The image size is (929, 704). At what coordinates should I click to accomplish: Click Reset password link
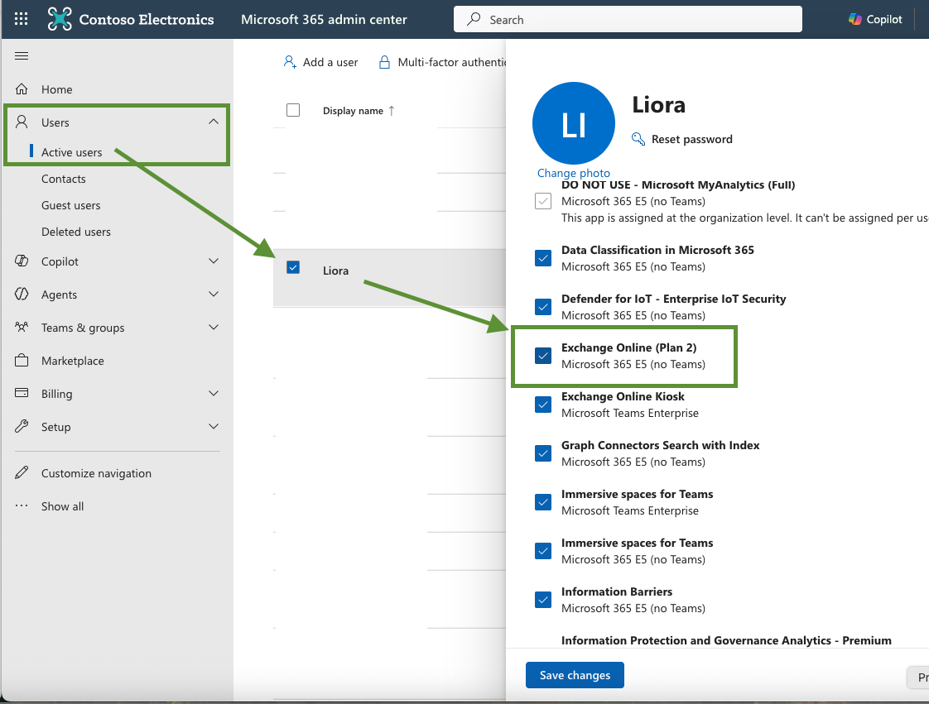pos(692,139)
